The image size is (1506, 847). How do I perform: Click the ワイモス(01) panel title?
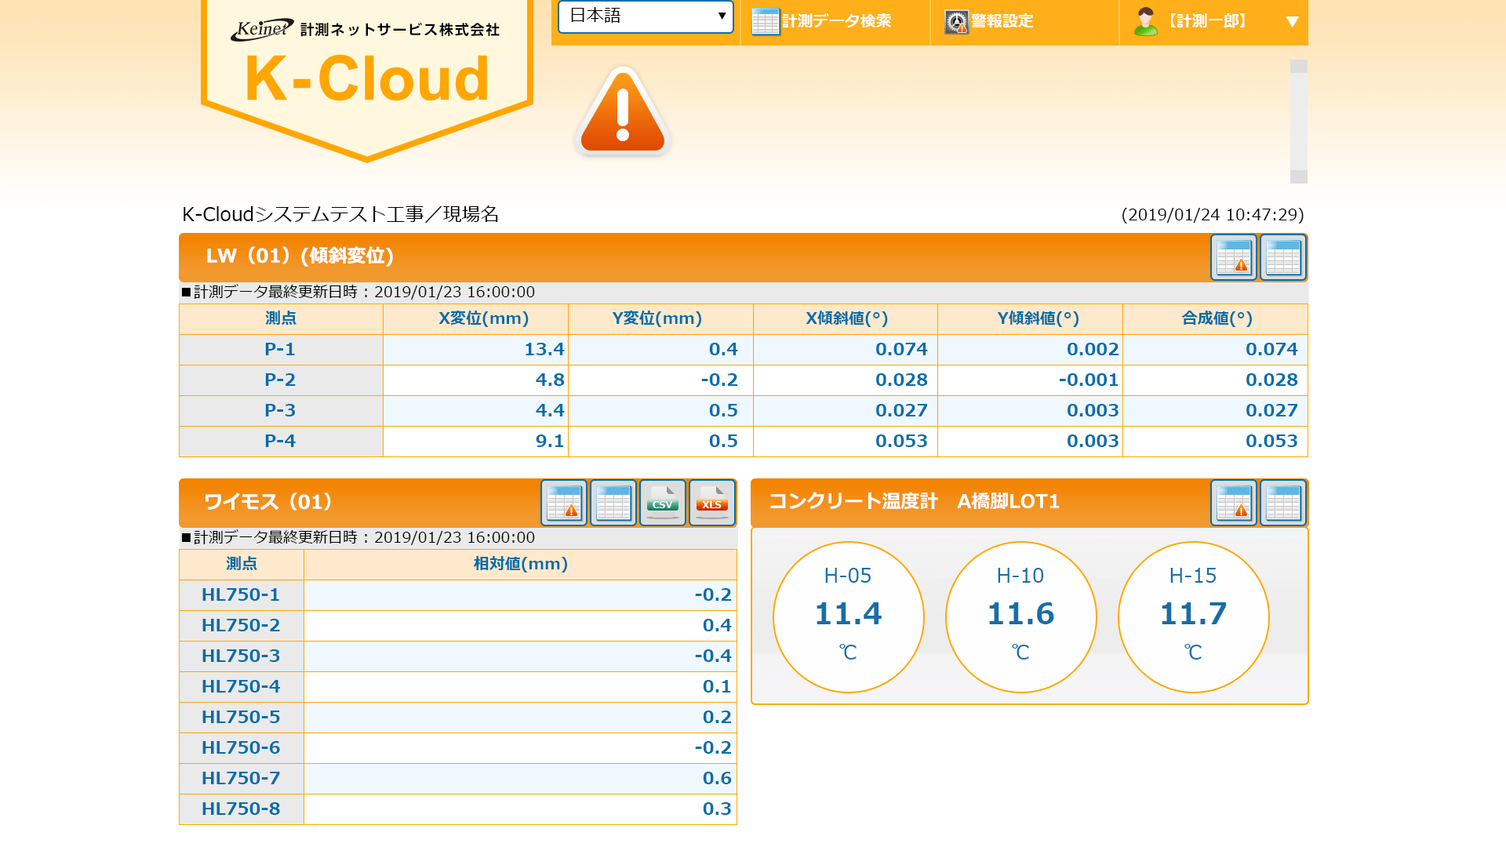(268, 502)
